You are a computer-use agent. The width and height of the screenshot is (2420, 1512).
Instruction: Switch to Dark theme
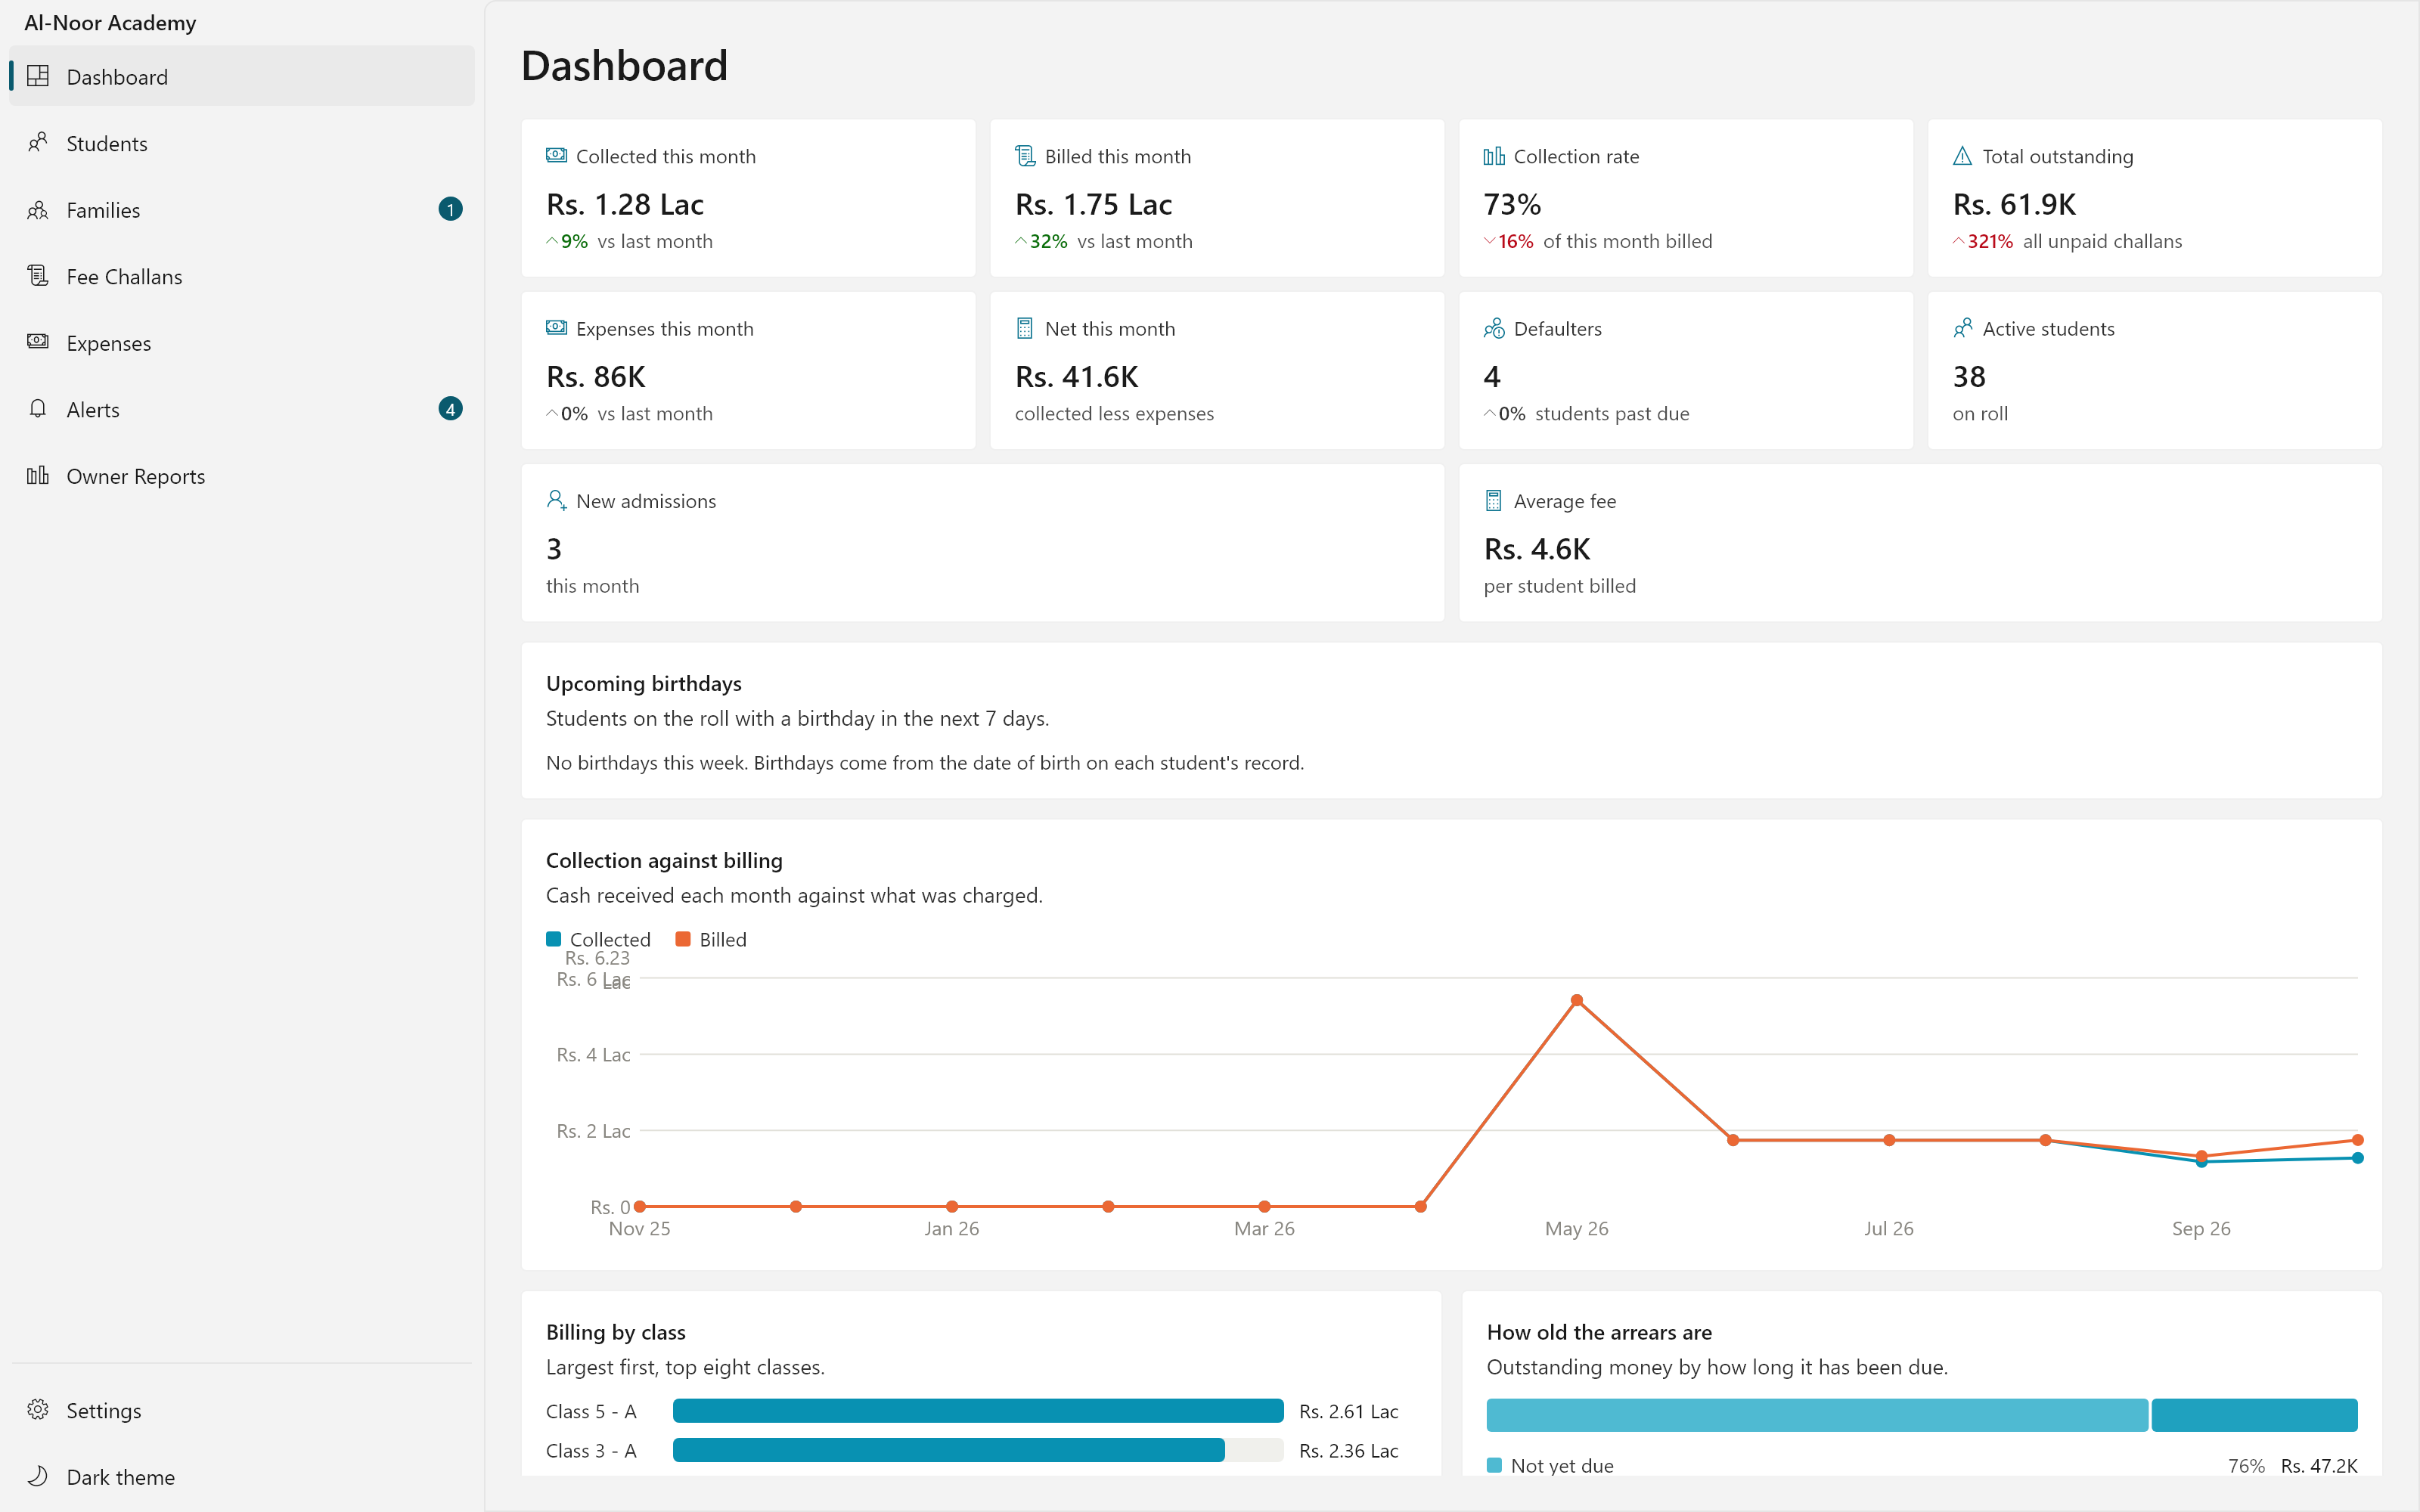coord(242,1477)
